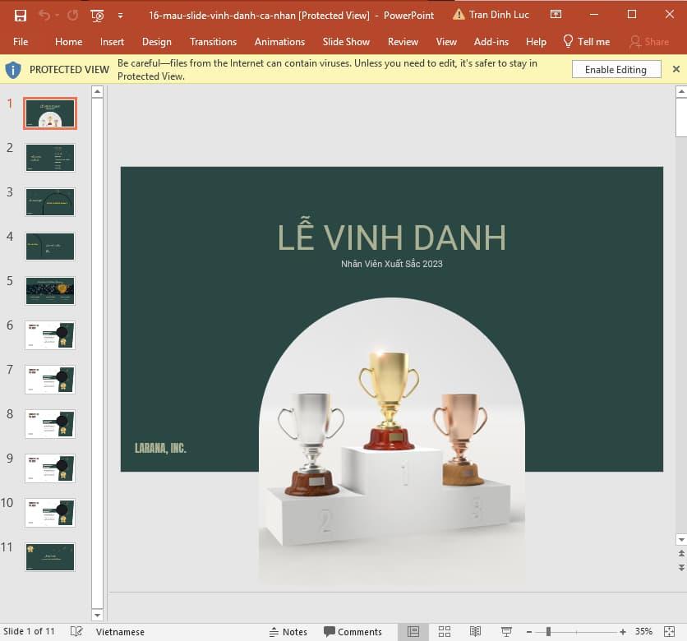Save the presentation from Quick Access Toolbar
Viewport: 687px width, 641px height.
(20, 14)
